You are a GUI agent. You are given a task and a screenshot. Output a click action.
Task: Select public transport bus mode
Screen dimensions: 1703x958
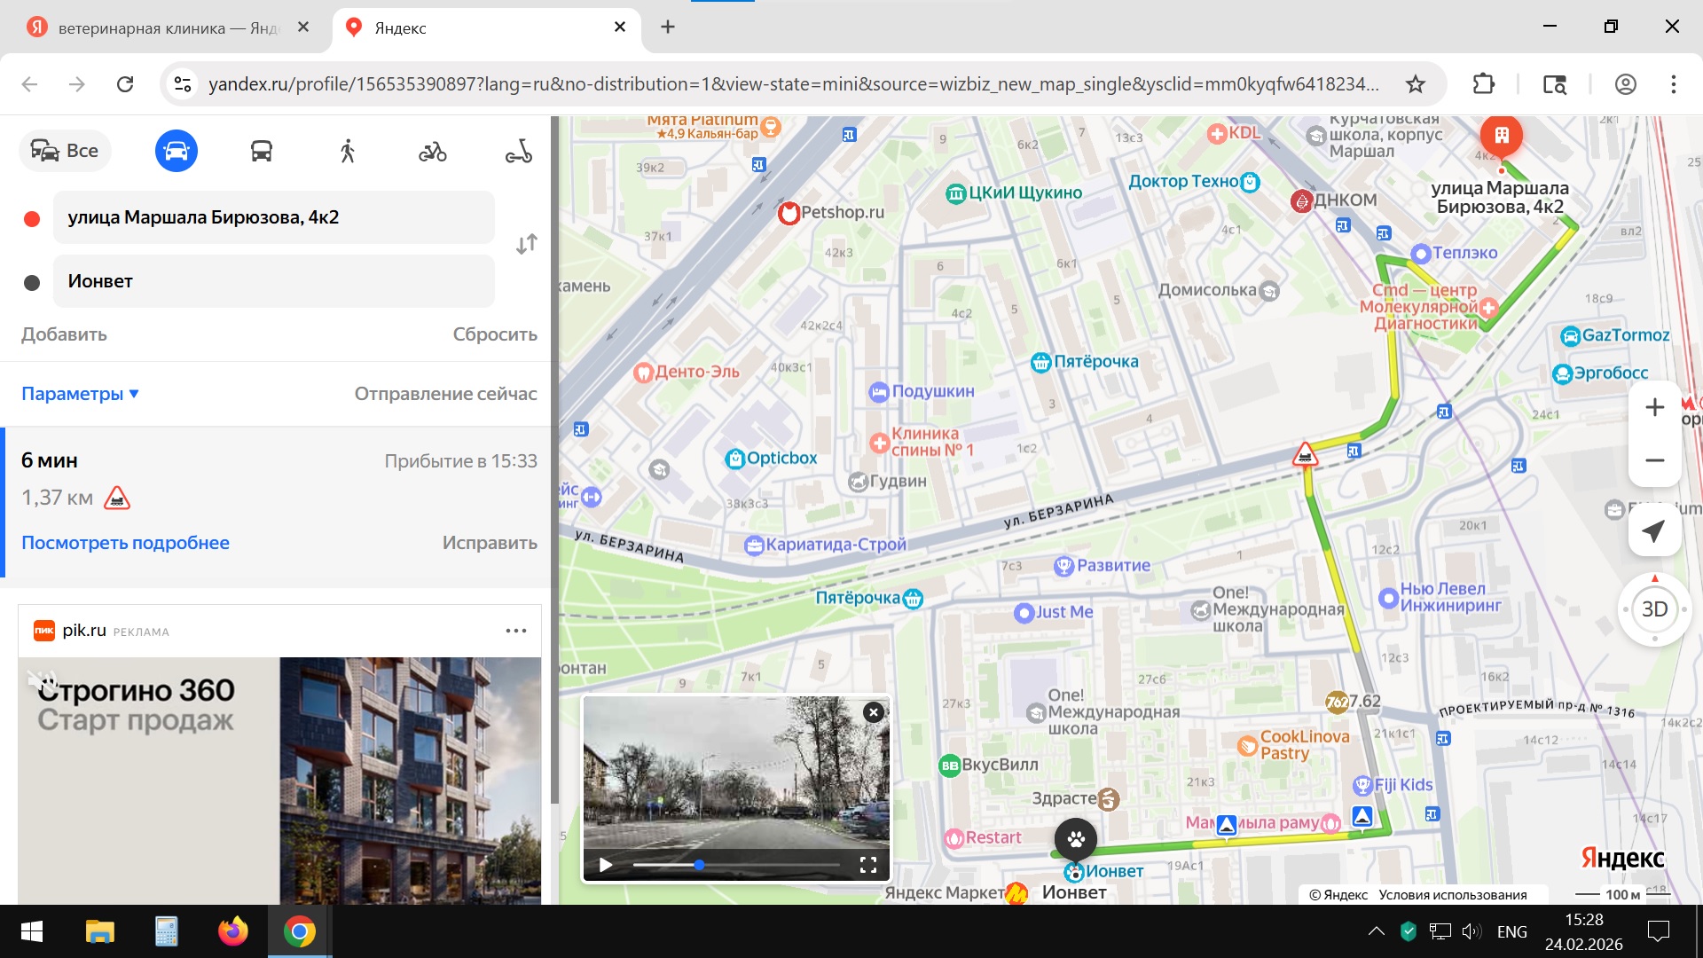click(261, 151)
